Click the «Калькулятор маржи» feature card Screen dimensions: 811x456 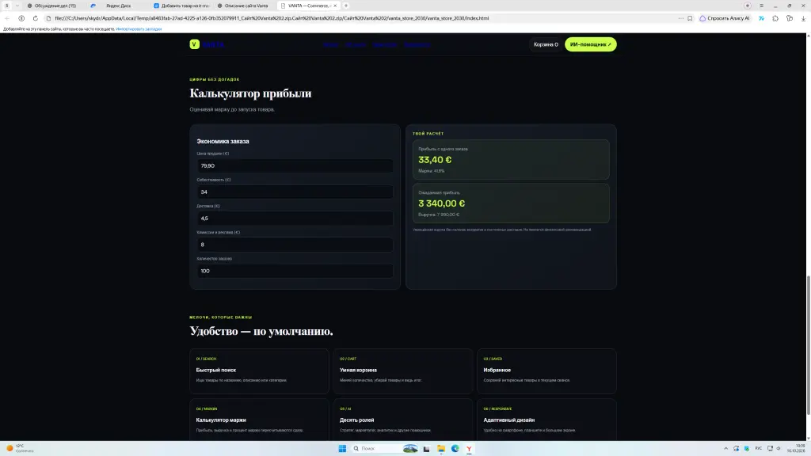pyautogui.click(x=259, y=420)
